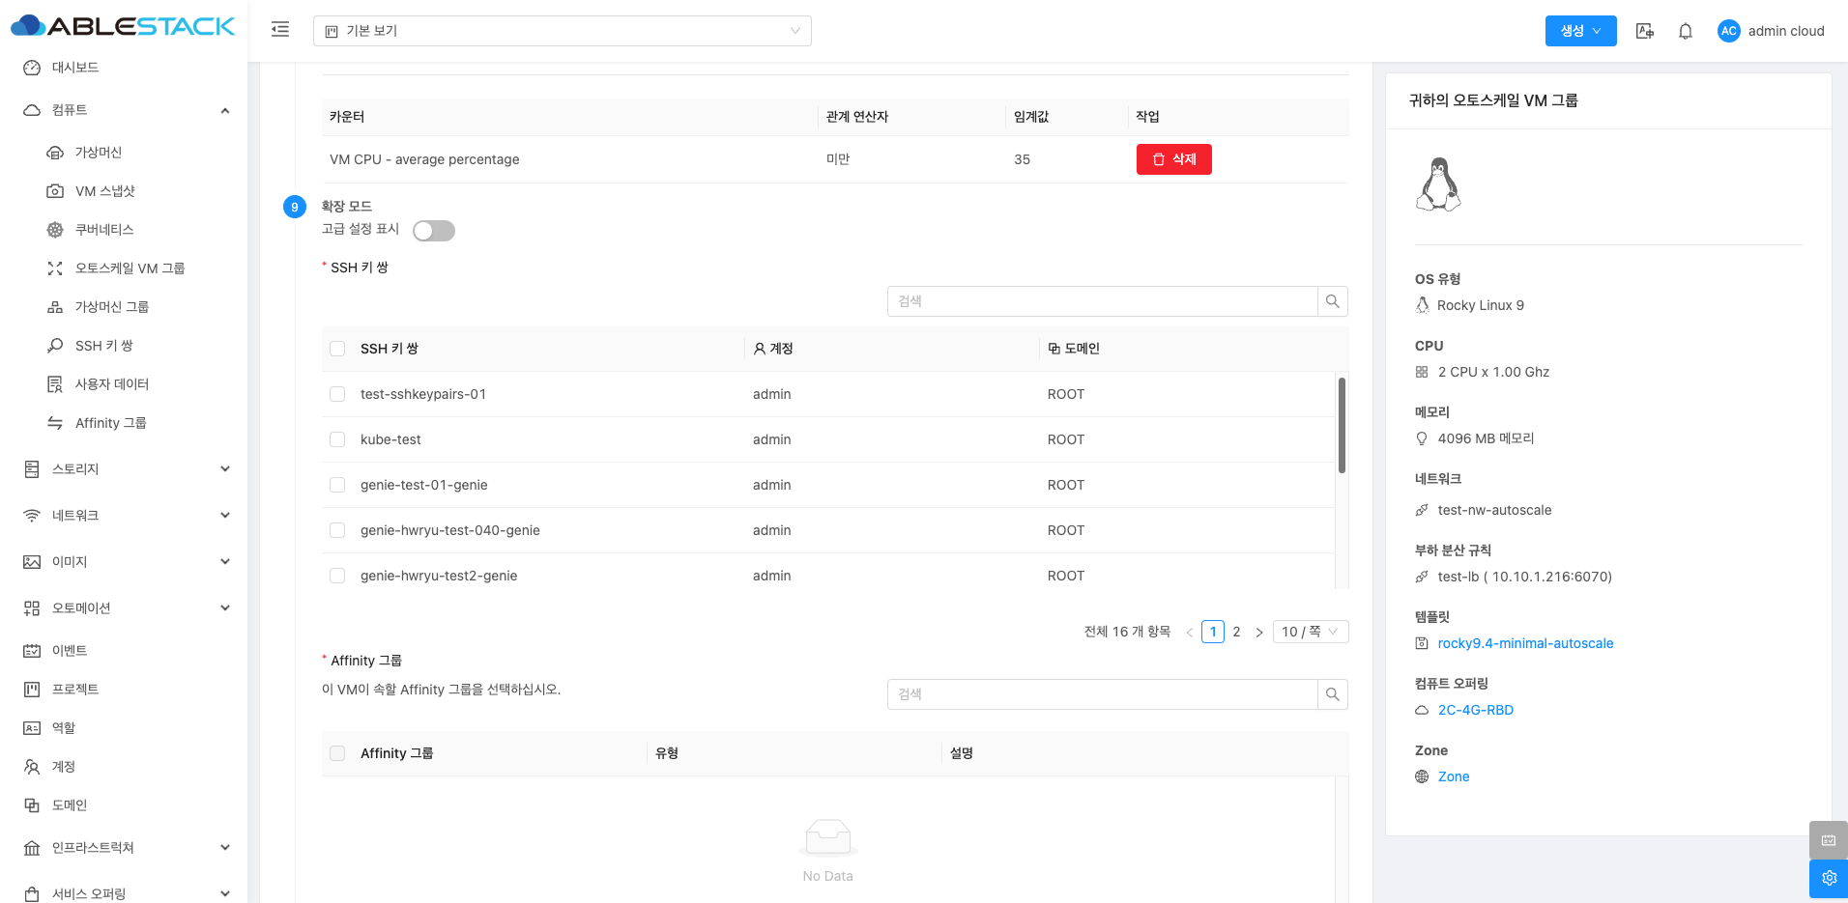Click the notification bell icon

tap(1685, 31)
